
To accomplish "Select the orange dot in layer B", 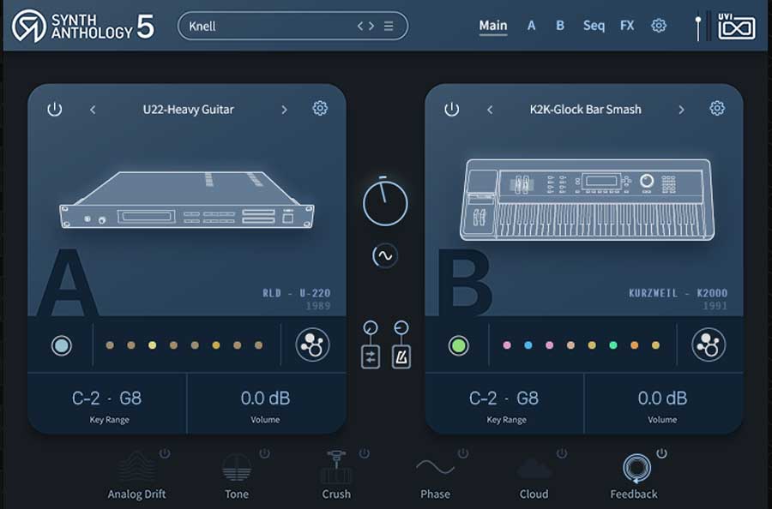I will 634,345.
